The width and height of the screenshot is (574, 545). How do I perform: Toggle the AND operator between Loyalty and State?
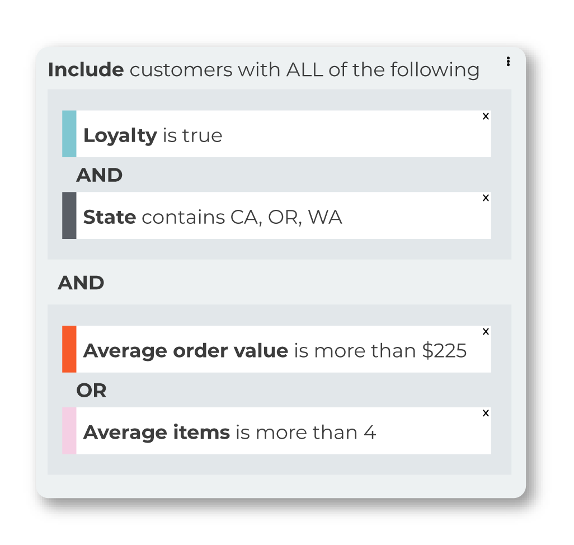99,175
